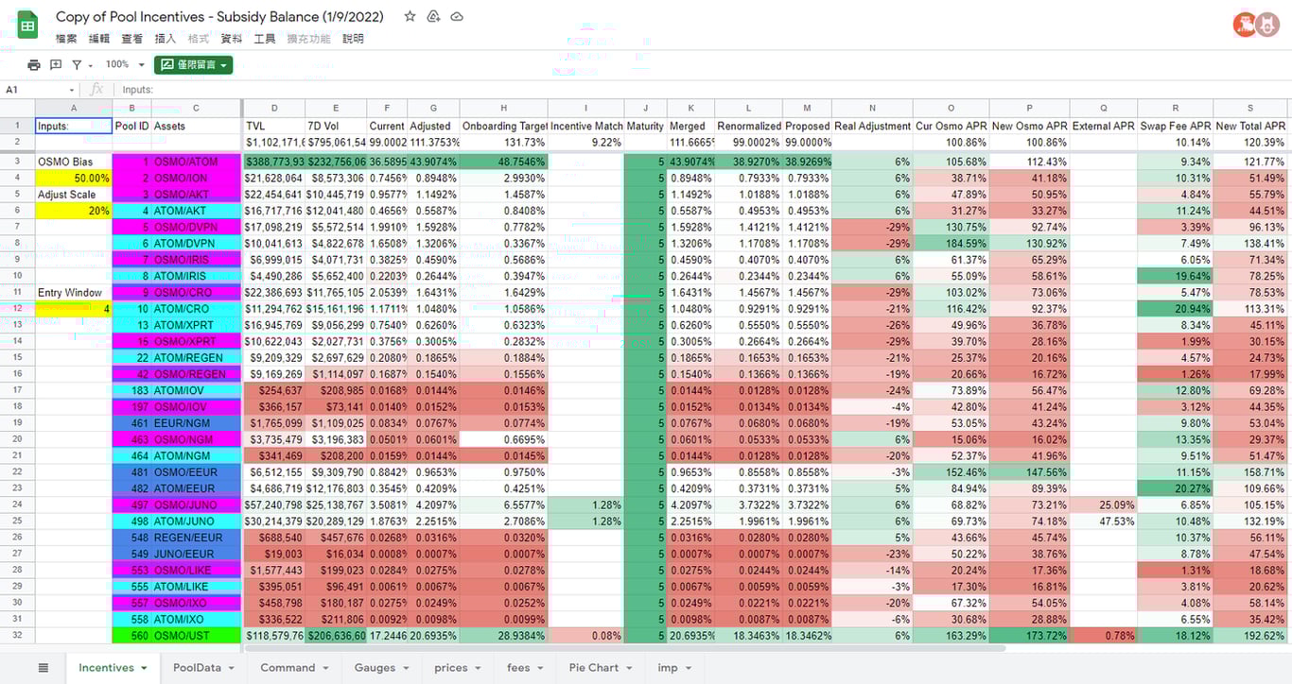This screenshot has width=1292, height=684.
Task: Open the Google Sheets home icon
Action: tap(27, 25)
